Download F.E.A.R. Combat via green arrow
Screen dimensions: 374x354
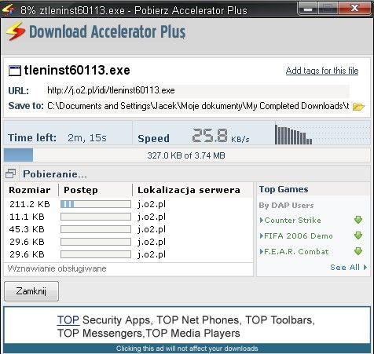[358, 251]
